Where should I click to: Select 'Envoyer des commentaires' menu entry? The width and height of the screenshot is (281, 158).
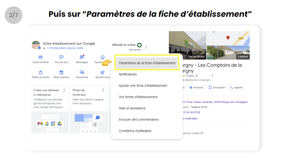pos(138,120)
